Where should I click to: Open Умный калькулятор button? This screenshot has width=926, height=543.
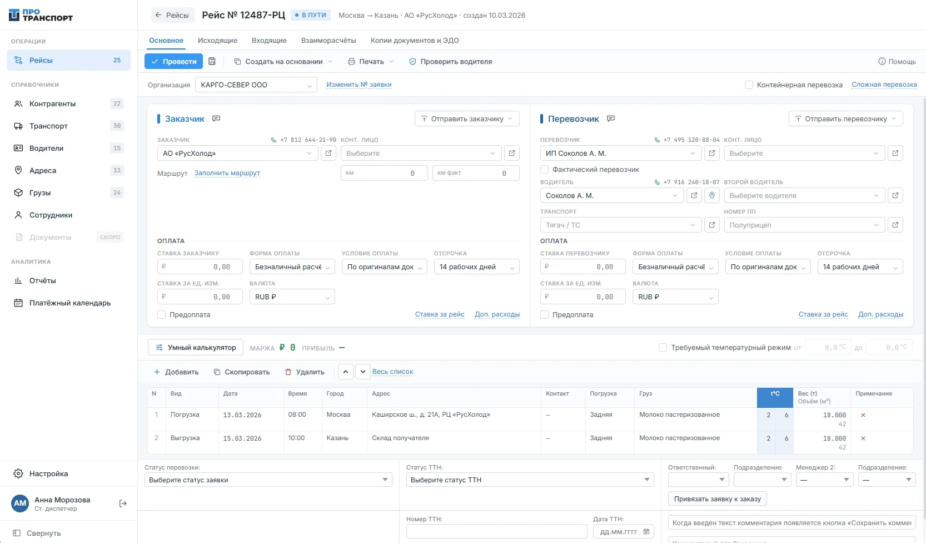coord(196,347)
